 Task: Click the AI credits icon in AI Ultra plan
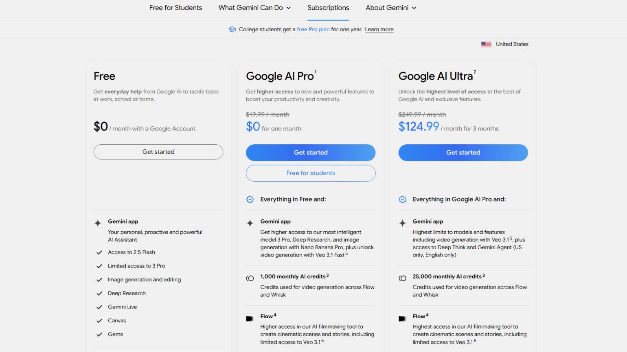402,278
